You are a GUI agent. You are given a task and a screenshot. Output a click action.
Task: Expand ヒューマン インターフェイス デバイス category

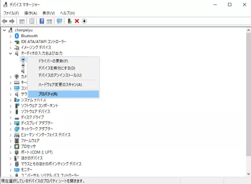tap(11, 135)
